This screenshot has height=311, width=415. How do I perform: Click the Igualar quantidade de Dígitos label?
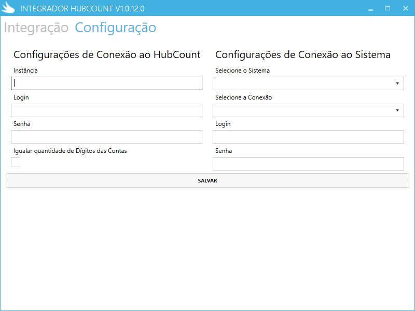pyautogui.click(x=70, y=151)
